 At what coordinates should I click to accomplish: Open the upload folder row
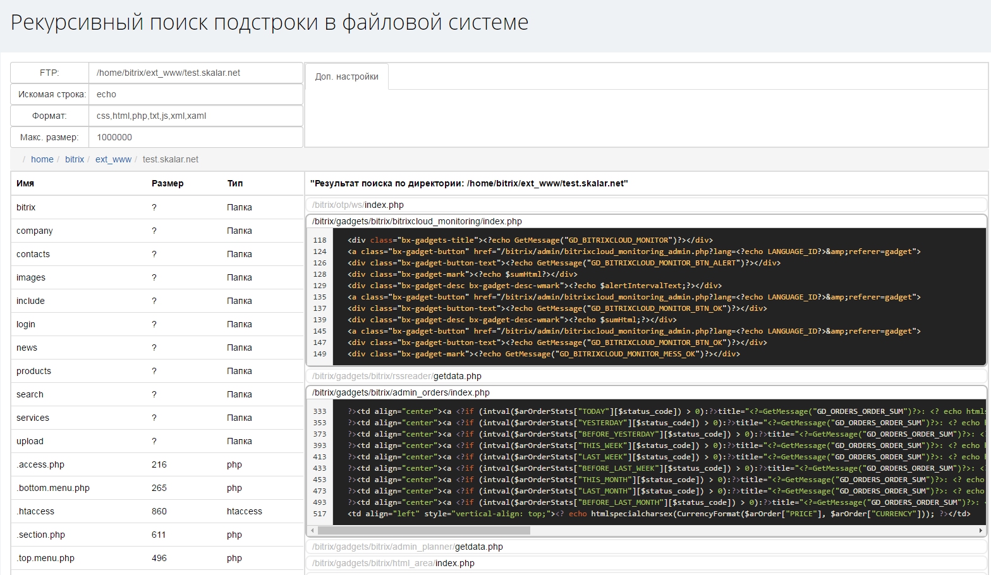point(30,441)
